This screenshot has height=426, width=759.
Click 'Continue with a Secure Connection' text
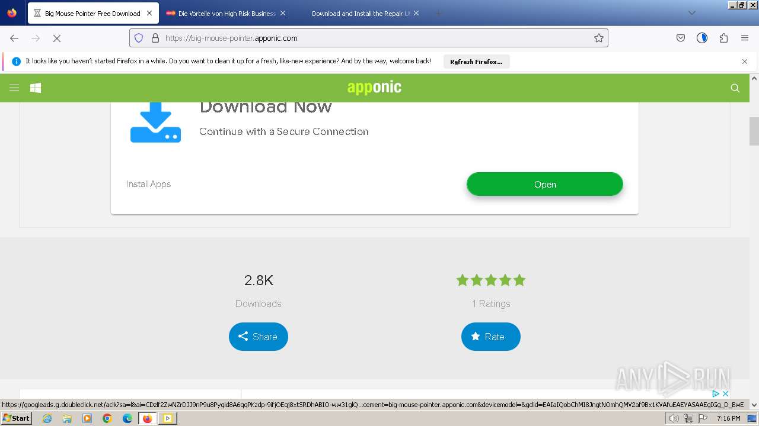tap(284, 131)
